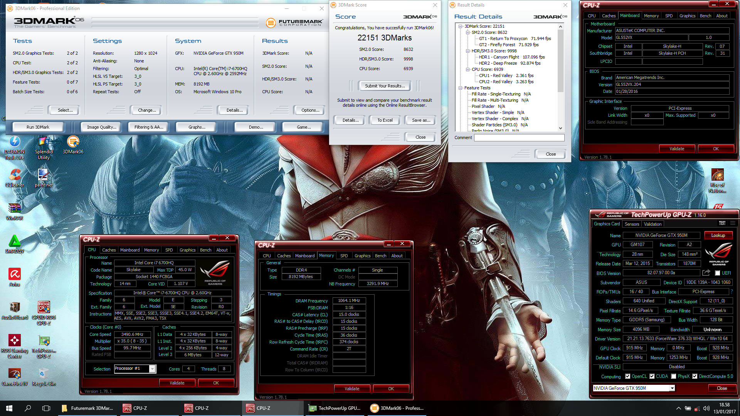The width and height of the screenshot is (740, 416).
Task: Click Result Details scrollbar up arrow
Action: point(560,27)
